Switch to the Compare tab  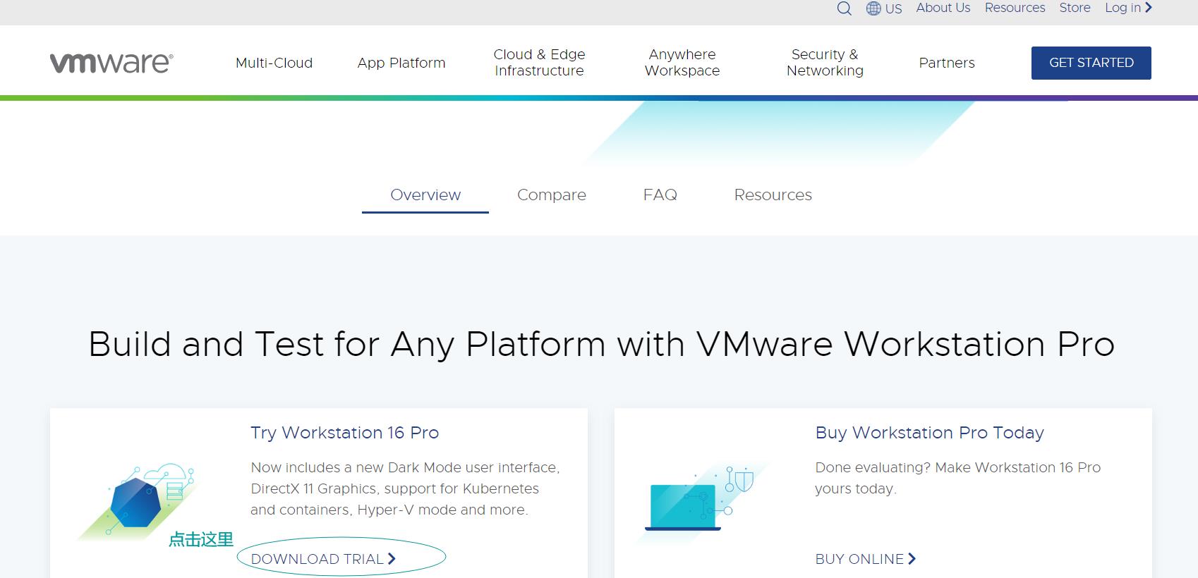(552, 195)
